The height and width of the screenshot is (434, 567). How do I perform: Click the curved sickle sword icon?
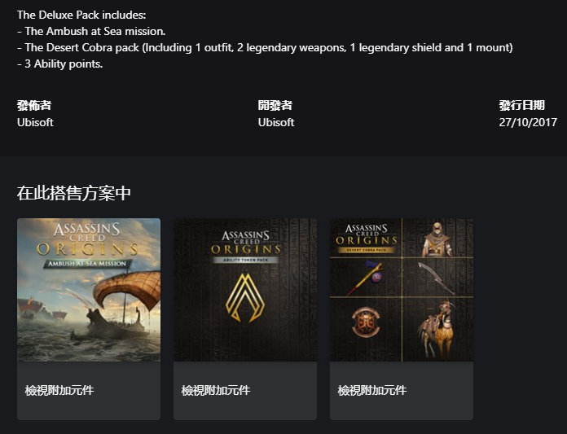click(437, 278)
